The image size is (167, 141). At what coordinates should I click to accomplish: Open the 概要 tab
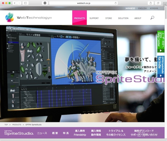tap(55, 133)
